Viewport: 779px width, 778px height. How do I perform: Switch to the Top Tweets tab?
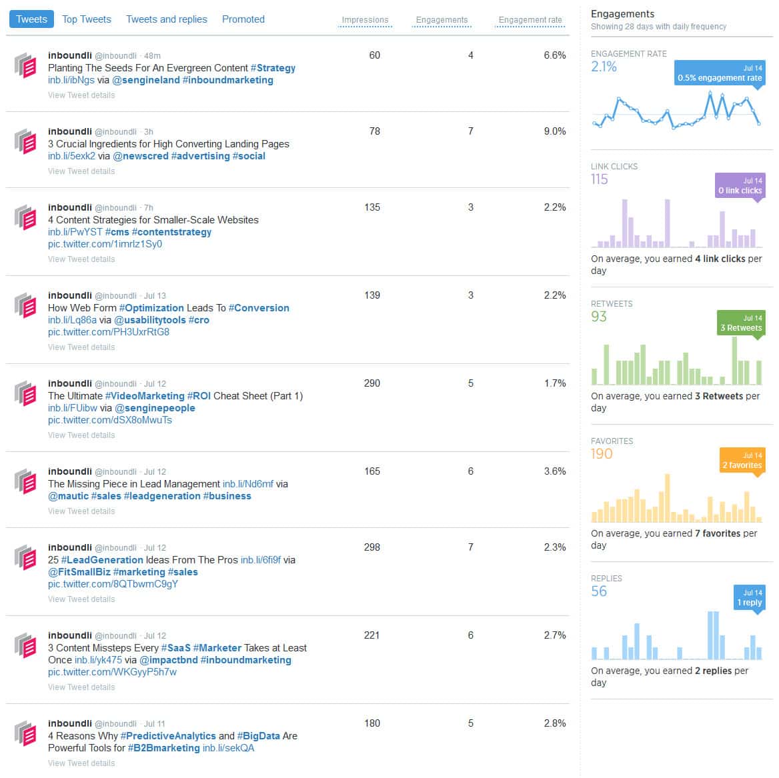(x=87, y=19)
